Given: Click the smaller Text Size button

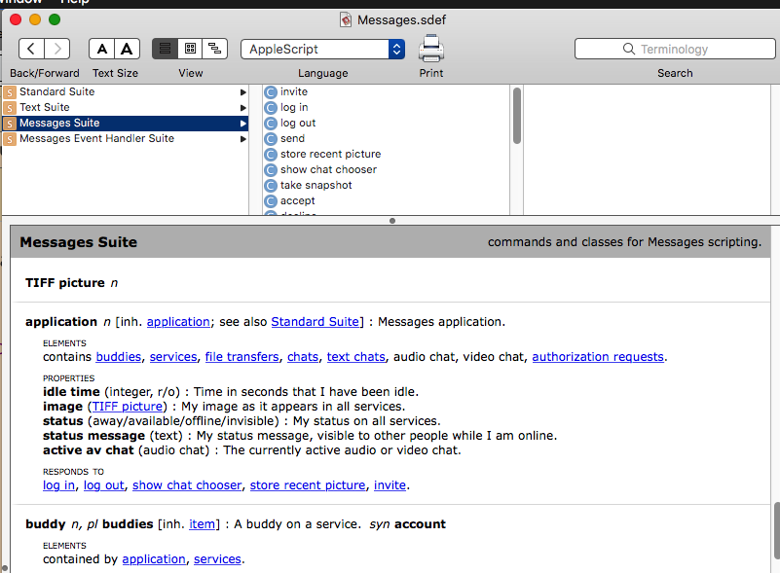Looking at the screenshot, I should coord(101,48).
